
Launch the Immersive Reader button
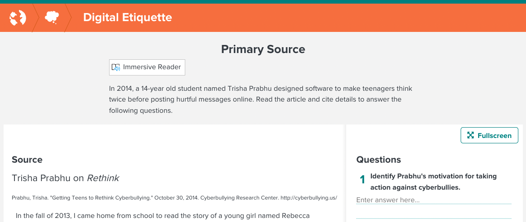point(147,67)
